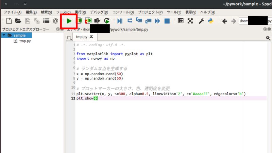272x153 pixels.
Task: Save the current file
Action: (28, 21)
